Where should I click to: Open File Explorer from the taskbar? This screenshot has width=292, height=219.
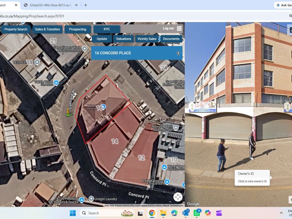[163, 213]
